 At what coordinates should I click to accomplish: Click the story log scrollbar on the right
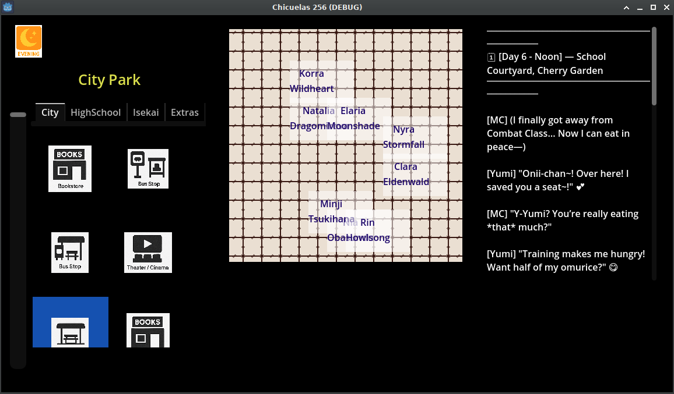[x=654, y=66]
